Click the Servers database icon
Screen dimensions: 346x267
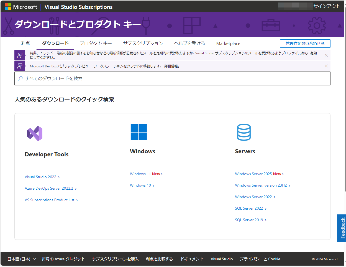pos(244,132)
